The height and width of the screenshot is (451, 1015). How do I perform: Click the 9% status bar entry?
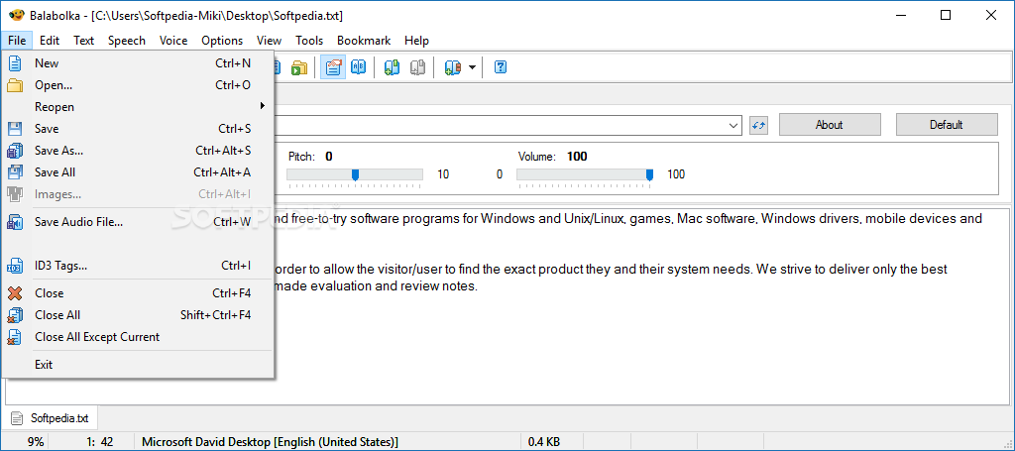[36, 442]
